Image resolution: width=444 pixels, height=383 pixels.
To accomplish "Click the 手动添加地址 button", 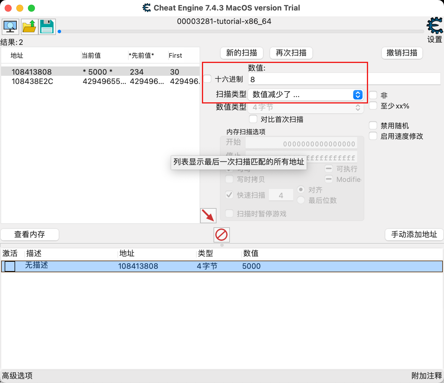I will 414,234.
